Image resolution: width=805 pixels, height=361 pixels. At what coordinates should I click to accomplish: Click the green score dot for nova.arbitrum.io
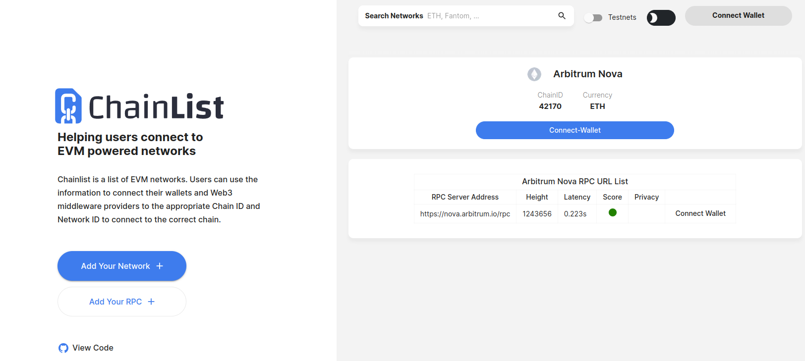point(613,212)
